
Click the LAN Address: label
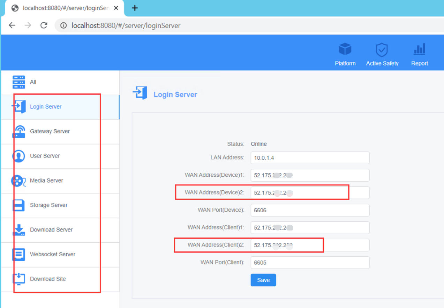tap(227, 157)
